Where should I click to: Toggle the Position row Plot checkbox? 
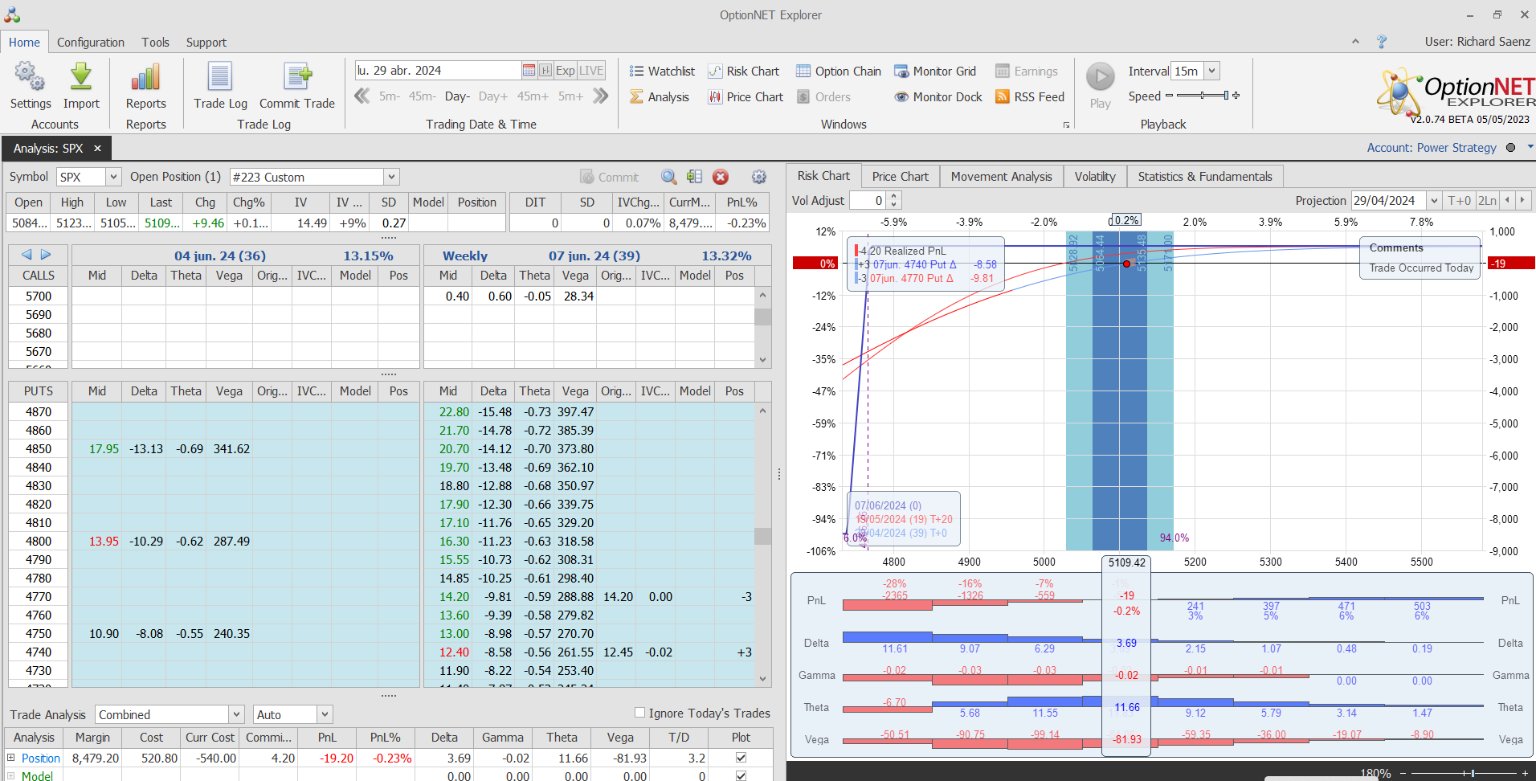coord(741,758)
